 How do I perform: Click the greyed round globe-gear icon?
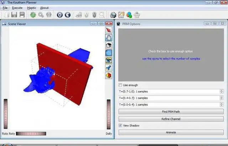[x=49, y=15]
